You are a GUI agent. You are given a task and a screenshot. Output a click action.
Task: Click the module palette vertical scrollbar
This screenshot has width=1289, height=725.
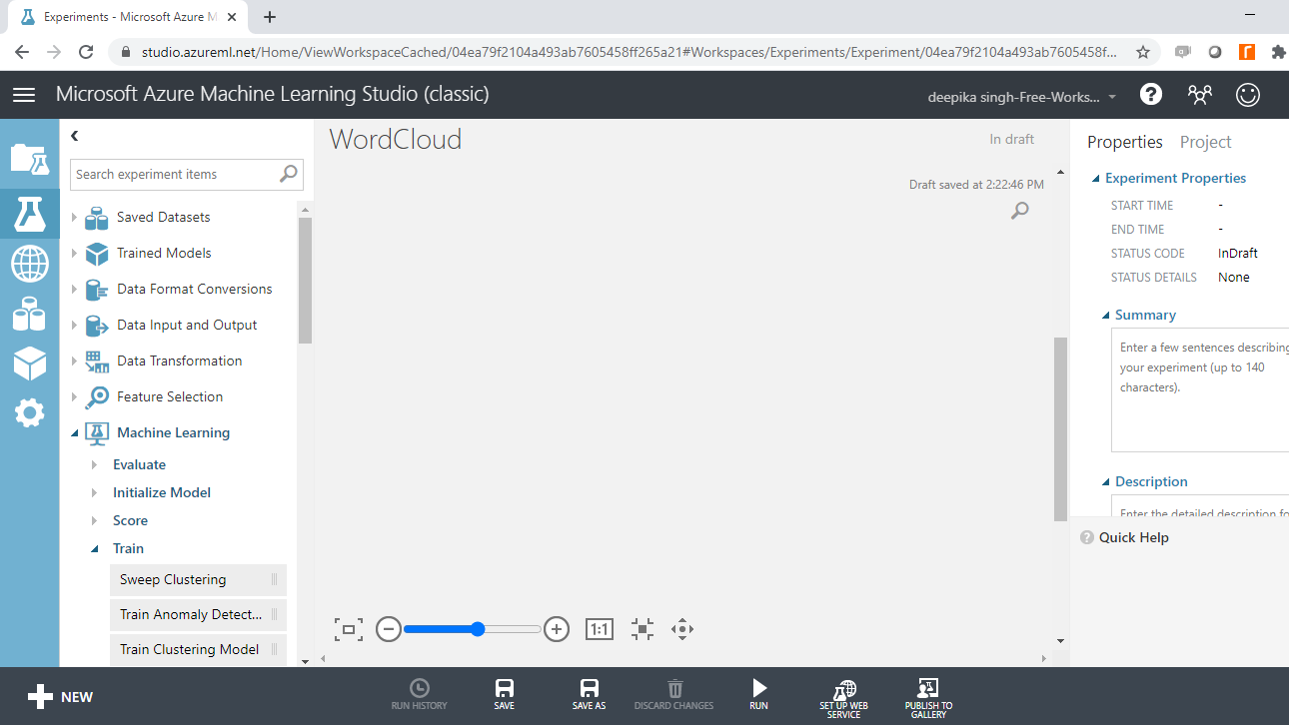click(x=305, y=280)
